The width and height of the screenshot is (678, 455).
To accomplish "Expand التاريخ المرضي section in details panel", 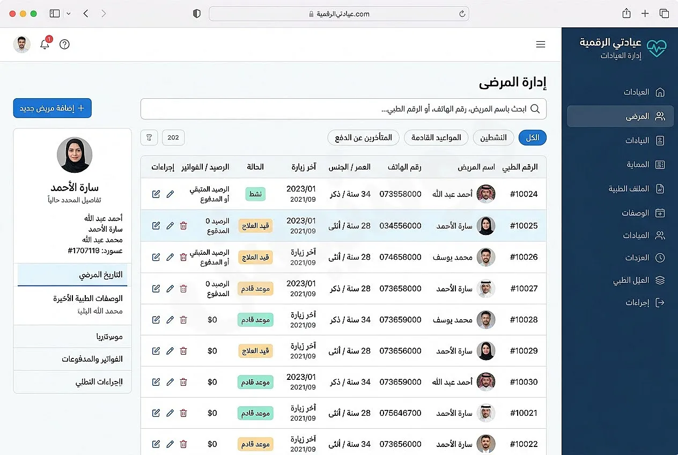I will (72, 275).
